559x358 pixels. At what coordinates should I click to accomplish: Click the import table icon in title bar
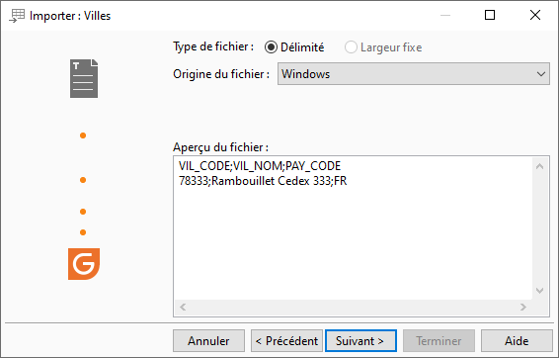(17, 16)
